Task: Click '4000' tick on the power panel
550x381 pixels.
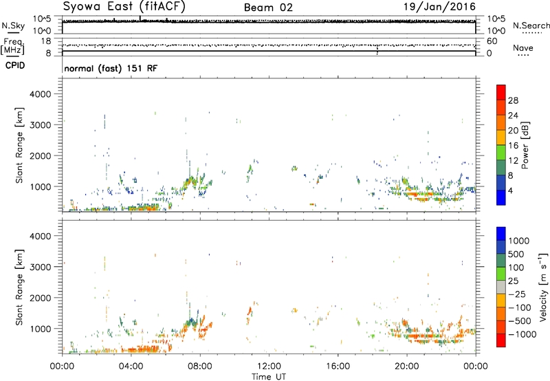Action: click(41, 94)
